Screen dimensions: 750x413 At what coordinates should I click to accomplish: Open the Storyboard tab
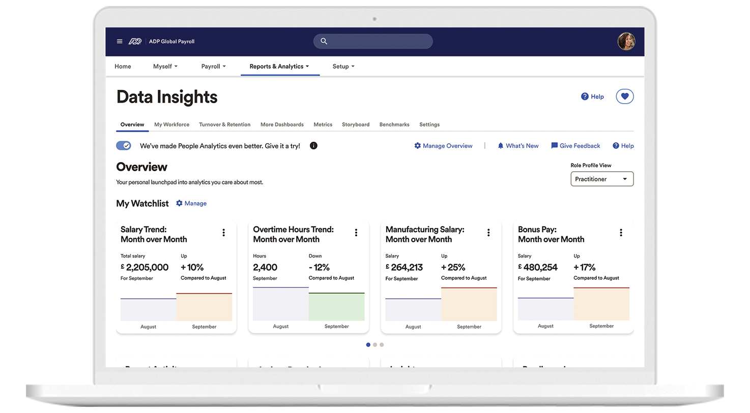[x=356, y=124]
